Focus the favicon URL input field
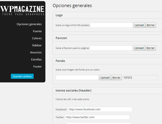The height and width of the screenshot is (124, 162). 111,48
